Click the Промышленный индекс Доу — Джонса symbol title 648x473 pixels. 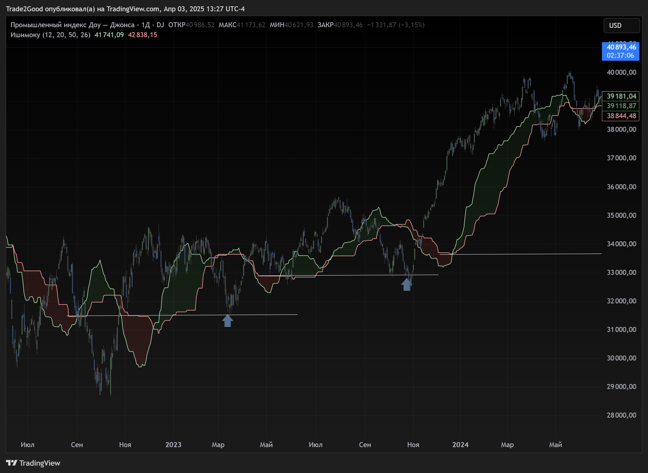(x=72, y=25)
